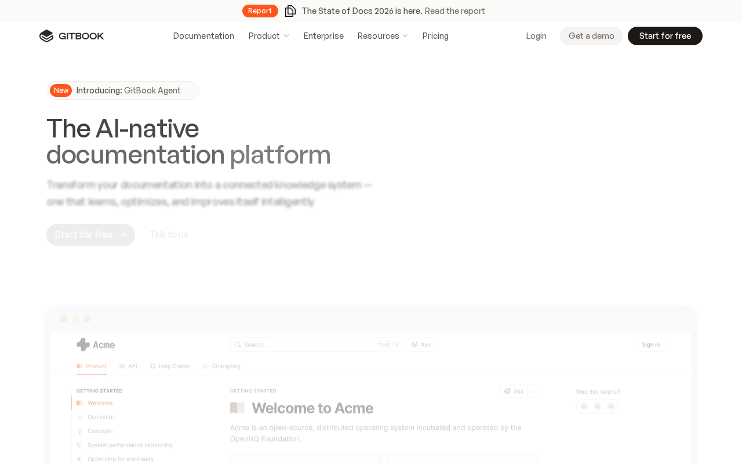Viewport: 742px width, 464px height.
Task: Click the report document icon in banner
Action: coord(290,11)
